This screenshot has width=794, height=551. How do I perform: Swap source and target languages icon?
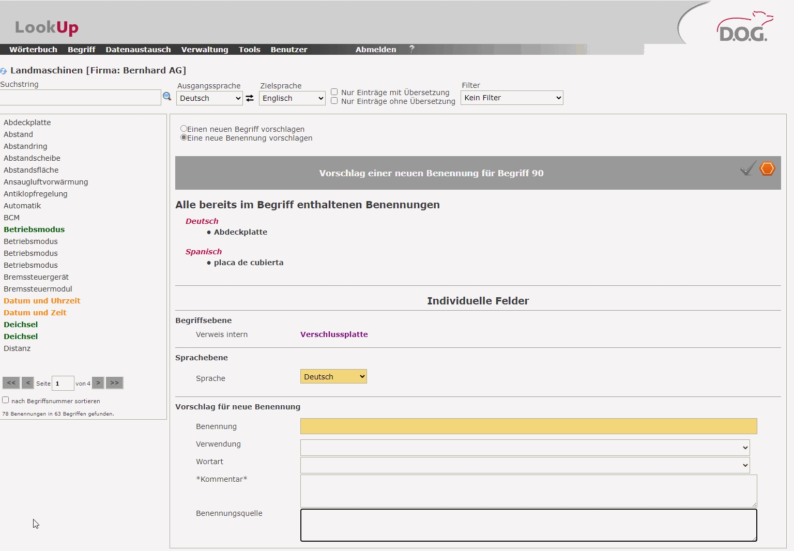pos(250,98)
